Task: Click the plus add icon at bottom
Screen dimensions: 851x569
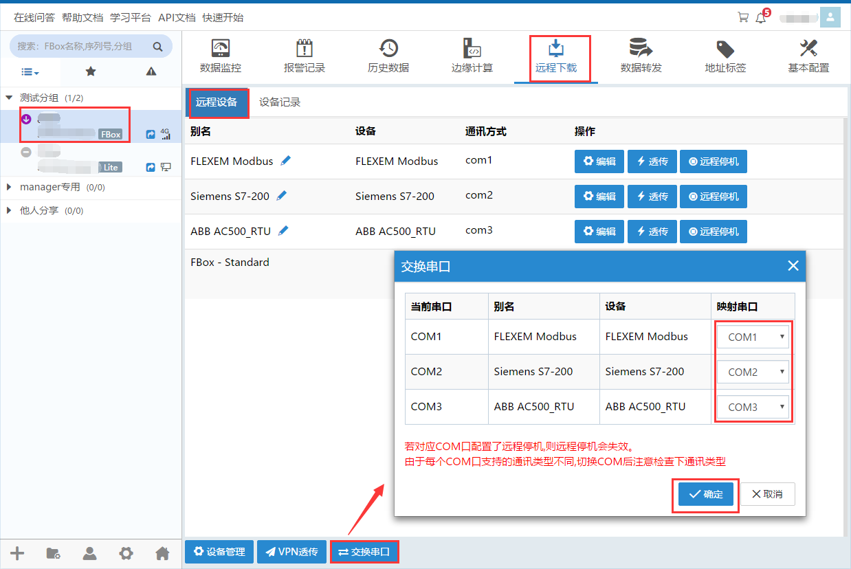Action: pyautogui.click(x=18, y=553)
